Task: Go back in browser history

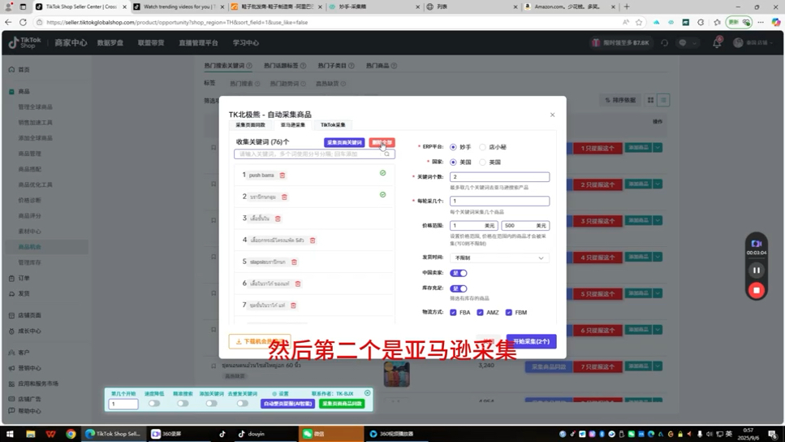Action: tap(8, 22)
